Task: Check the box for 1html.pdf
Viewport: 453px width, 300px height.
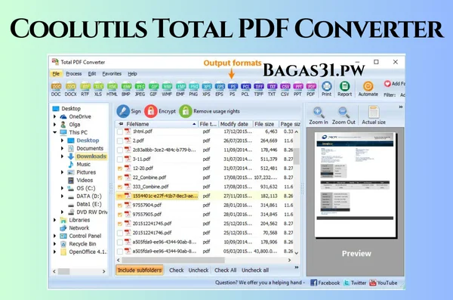Action: [x=119, y=132]
